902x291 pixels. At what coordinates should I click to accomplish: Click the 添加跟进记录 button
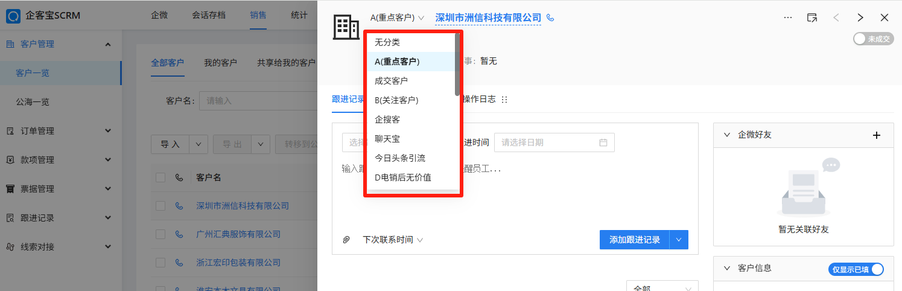[x=634, y=240]
